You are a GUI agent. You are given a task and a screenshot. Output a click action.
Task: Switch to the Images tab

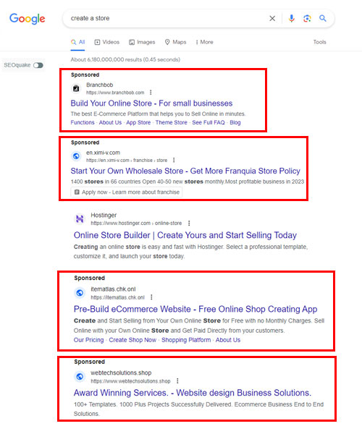142,42
